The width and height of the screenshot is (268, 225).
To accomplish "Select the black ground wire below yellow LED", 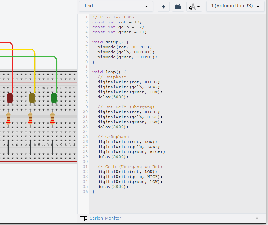I will coord(30,147).
